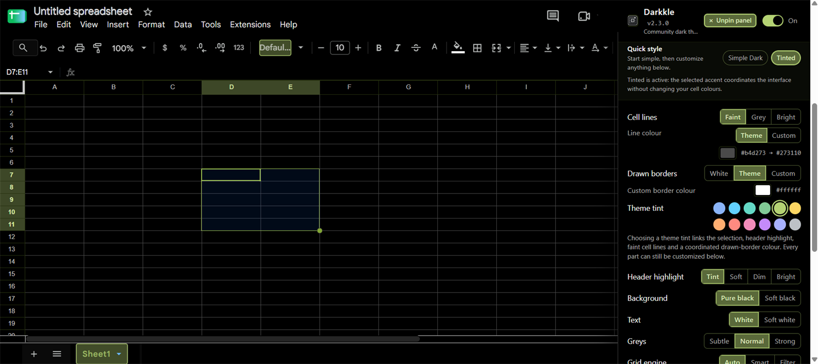The height and width of the screenshot is (364, 818).
Task: Start a video meeting call
Action: coord(584,16)
